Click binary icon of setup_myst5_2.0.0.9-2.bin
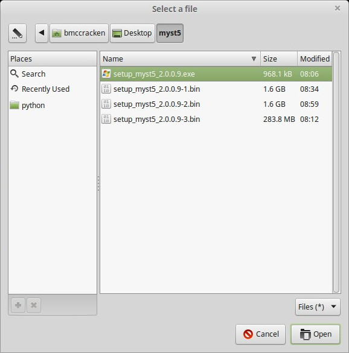349x353 pixels. 106,104
